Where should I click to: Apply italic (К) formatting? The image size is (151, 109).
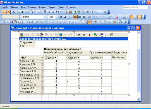pos(65,17)
